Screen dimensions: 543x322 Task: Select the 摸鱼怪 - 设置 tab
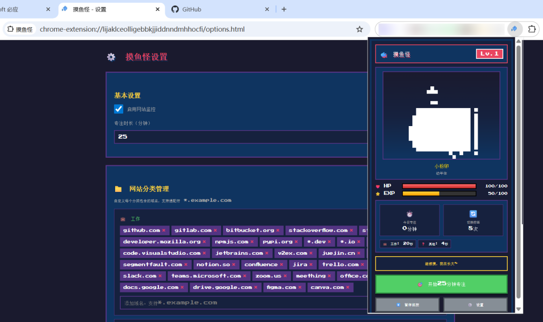coord(111,10)
